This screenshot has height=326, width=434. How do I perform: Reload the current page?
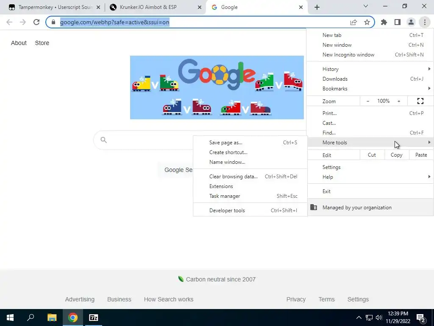click(x=36, y=22)
